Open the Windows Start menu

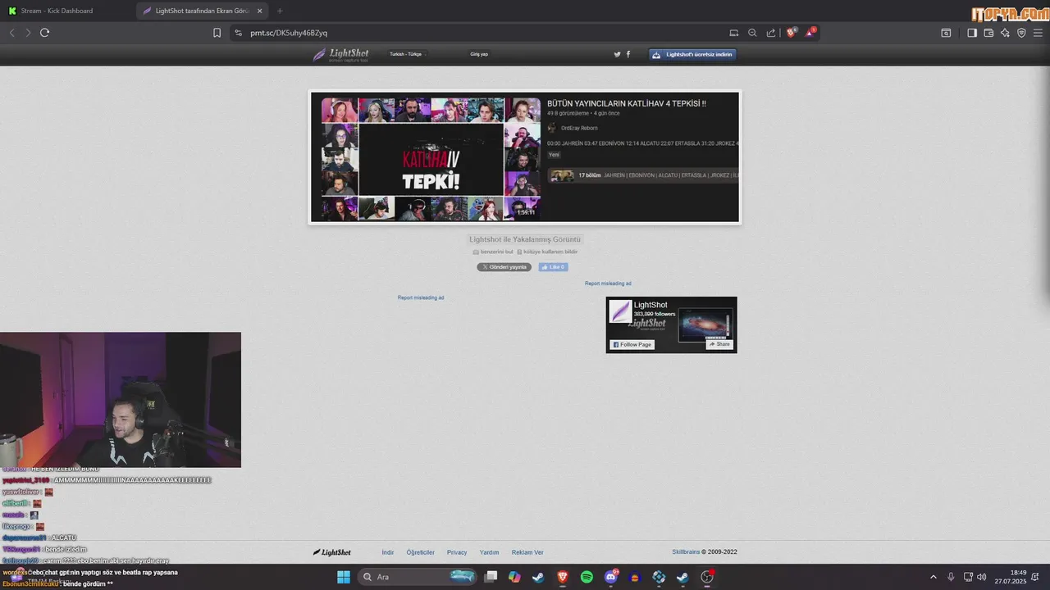(344, 577)
